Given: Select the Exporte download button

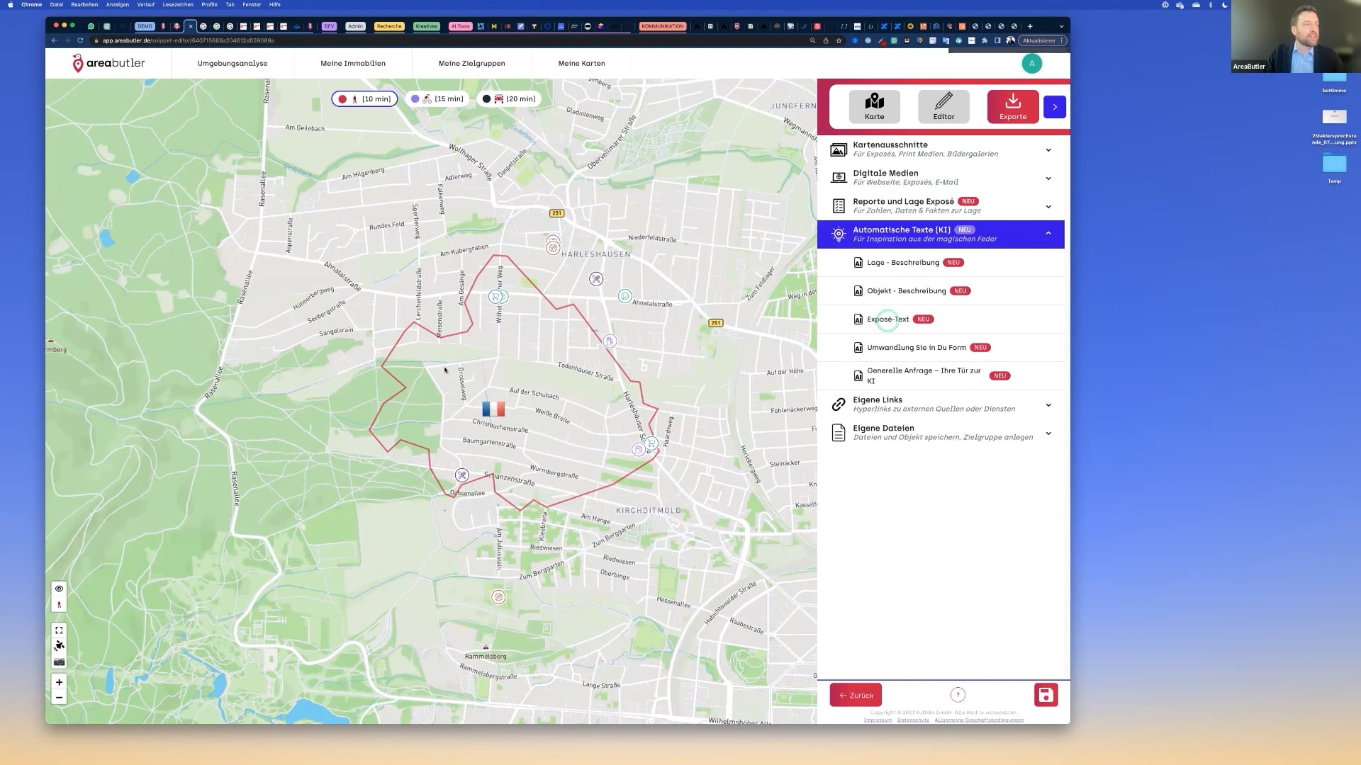Looking at the screenshot, I should [x=1013, y=106].
